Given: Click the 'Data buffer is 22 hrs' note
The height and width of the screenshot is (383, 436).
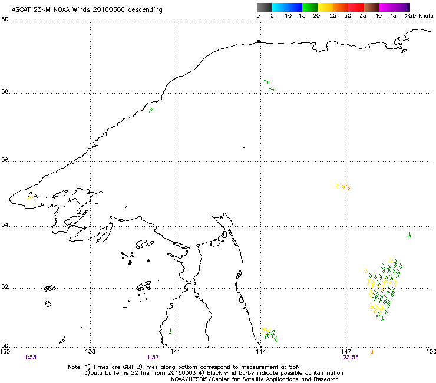Looking at the screenshot, I should [x=213, y=373].
